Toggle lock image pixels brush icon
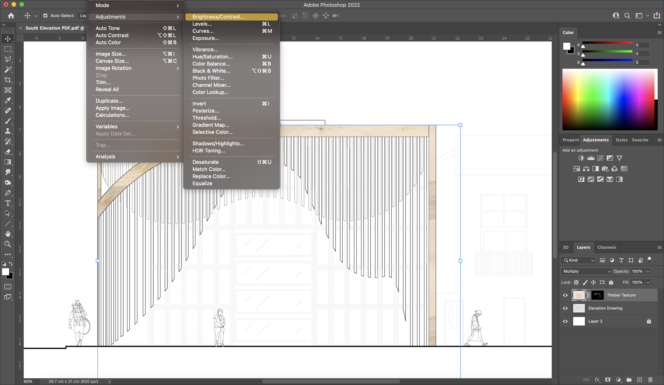The width and height of the screenshot is (664, 385). click(585, 282)
